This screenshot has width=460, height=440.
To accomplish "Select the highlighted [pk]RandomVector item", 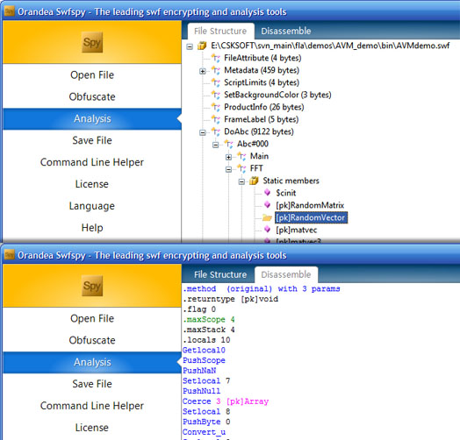I will click(x=311, y=217).
